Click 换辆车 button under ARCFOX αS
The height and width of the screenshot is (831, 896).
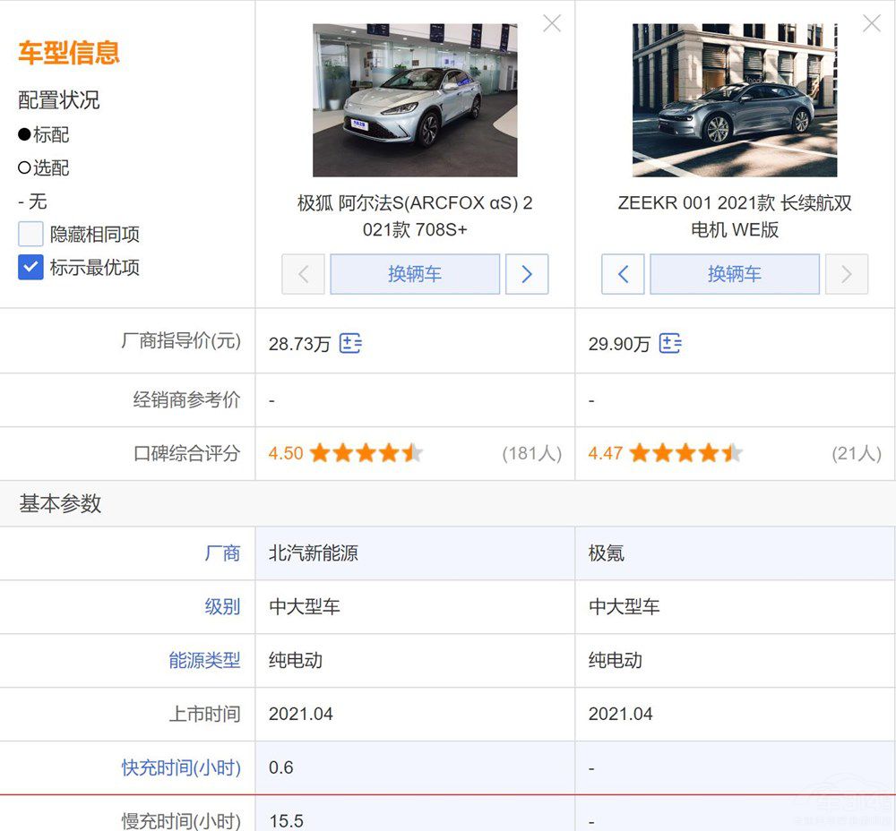click(415, 274)
